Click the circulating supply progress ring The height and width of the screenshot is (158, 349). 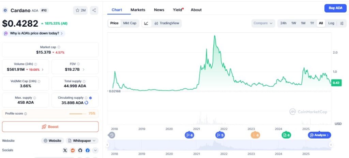[86, 103]
